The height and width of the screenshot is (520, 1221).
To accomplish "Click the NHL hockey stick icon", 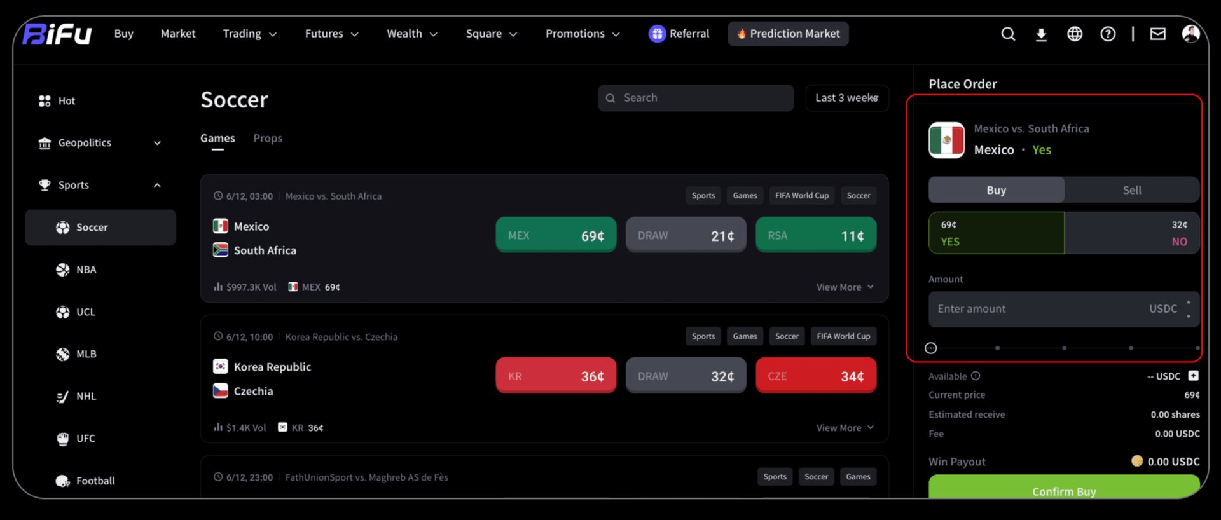I will pyautogui.click(x=62, y=397).
